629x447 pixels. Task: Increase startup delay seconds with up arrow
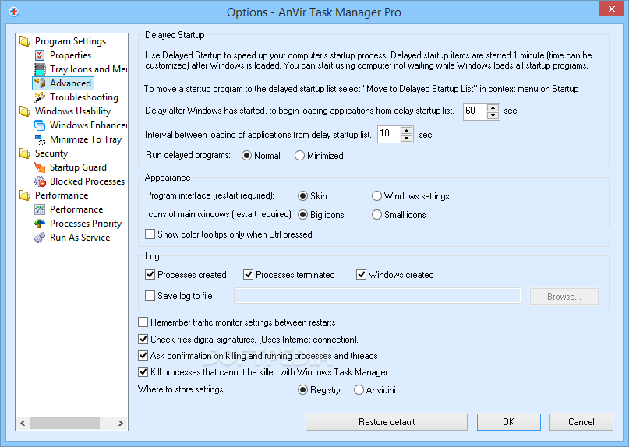[x=493, y=107]
